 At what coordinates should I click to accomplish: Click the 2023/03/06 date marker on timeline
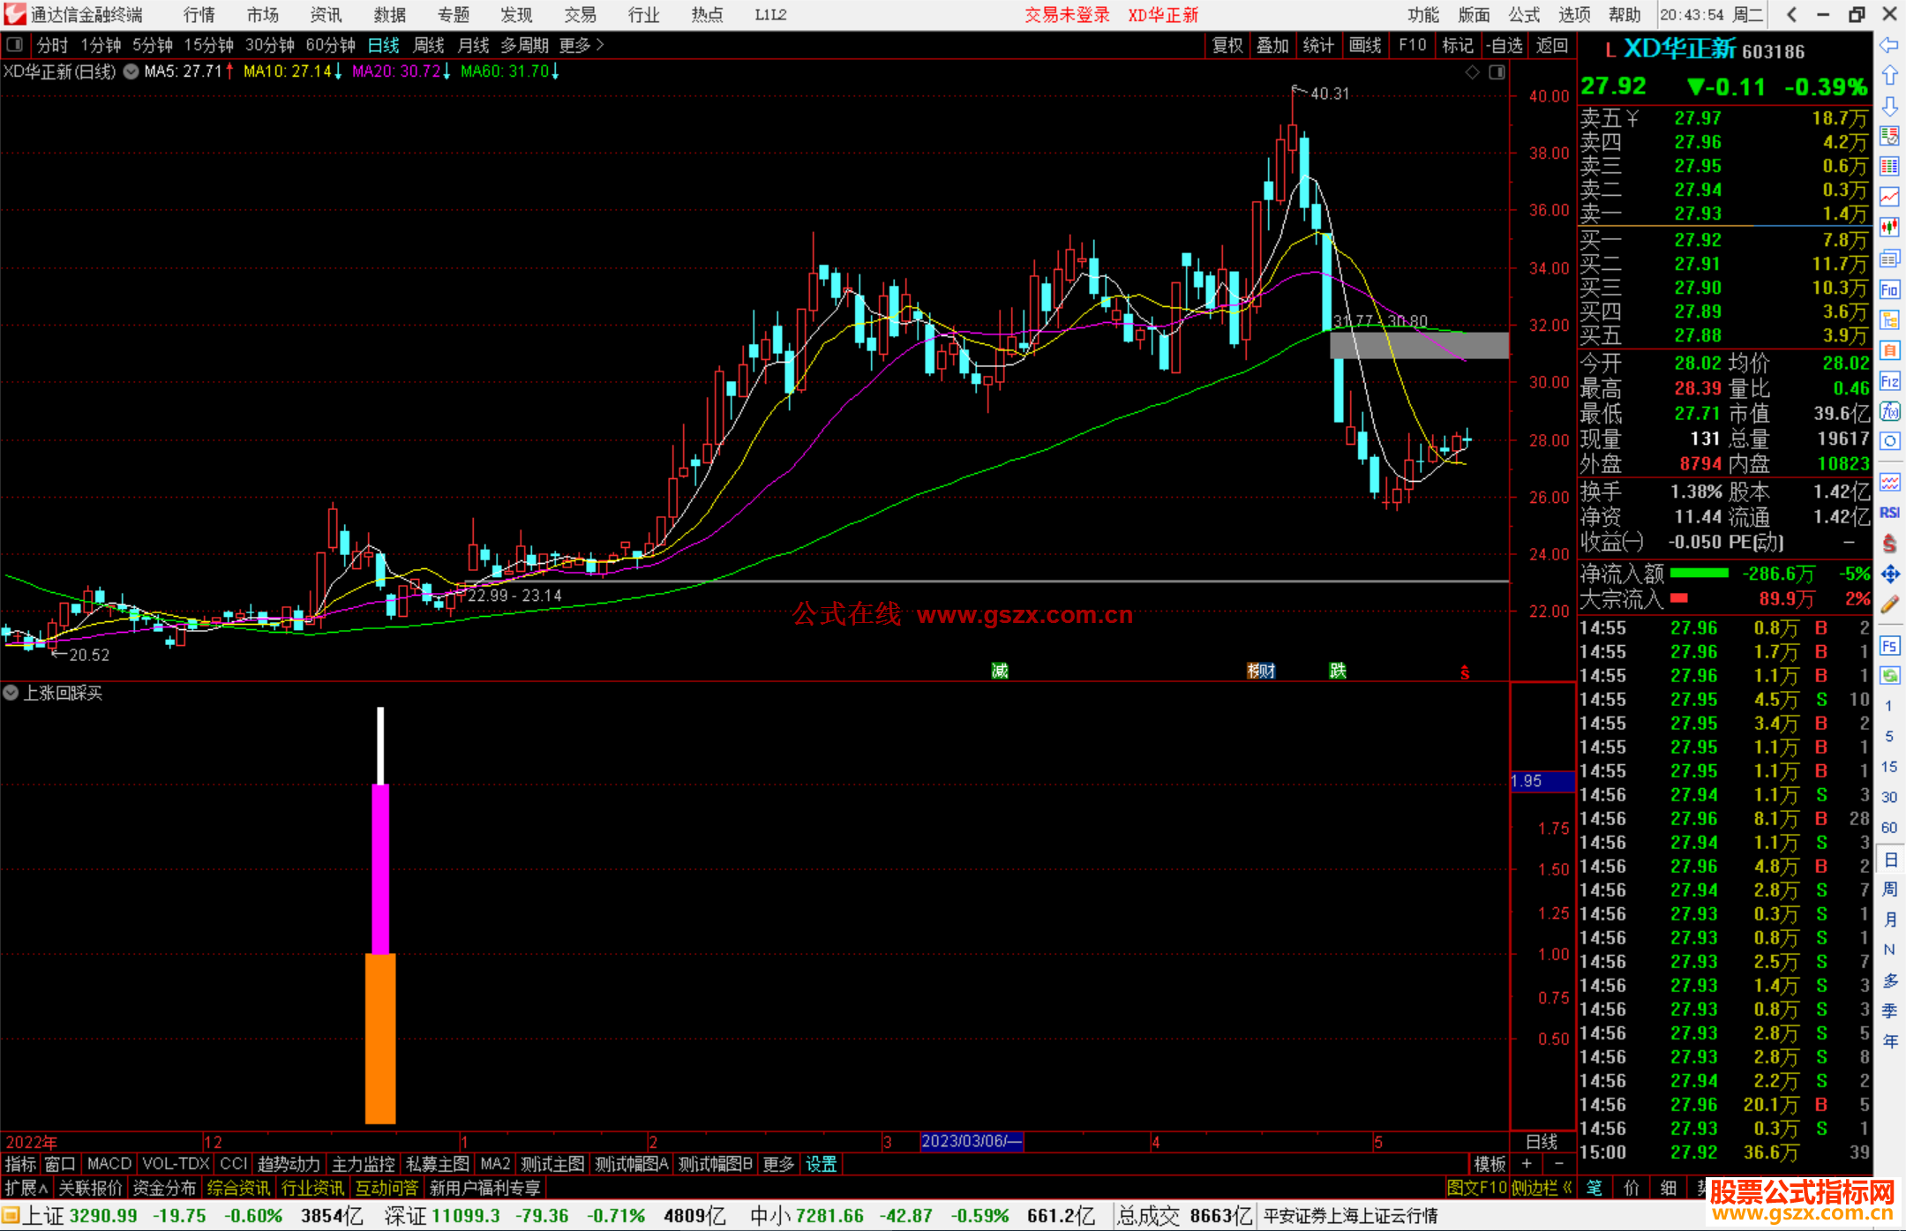coord(971,1142)
